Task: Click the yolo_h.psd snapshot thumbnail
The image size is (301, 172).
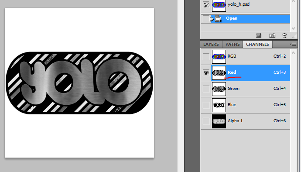Action: 219,5
